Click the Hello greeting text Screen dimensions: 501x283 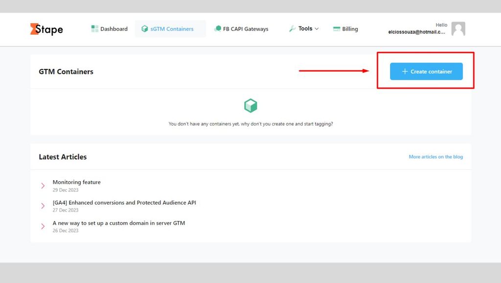pos(441,25)
